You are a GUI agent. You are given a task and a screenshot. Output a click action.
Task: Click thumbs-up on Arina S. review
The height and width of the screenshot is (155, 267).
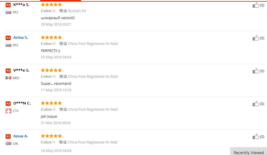tap(255, 38)
